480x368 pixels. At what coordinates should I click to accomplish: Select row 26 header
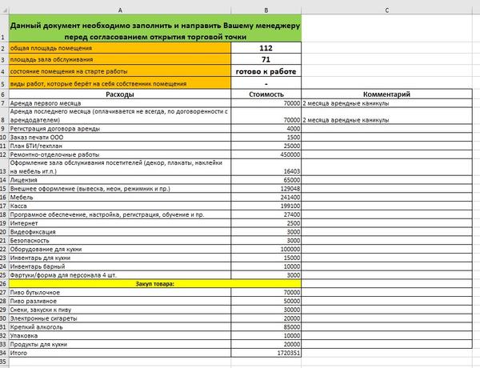coord(4,284)
